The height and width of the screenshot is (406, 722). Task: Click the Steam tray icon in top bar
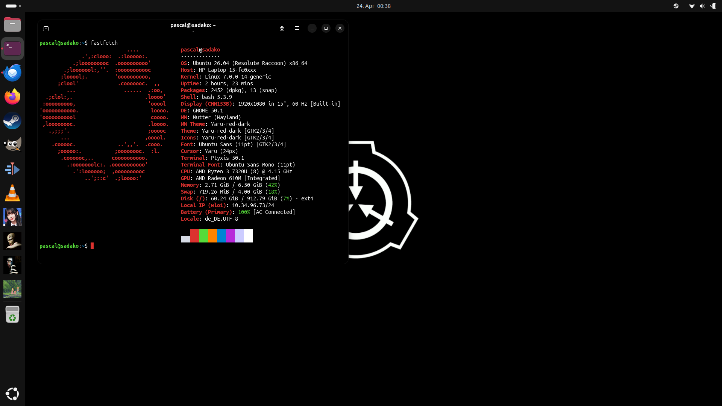pos(676,6)
